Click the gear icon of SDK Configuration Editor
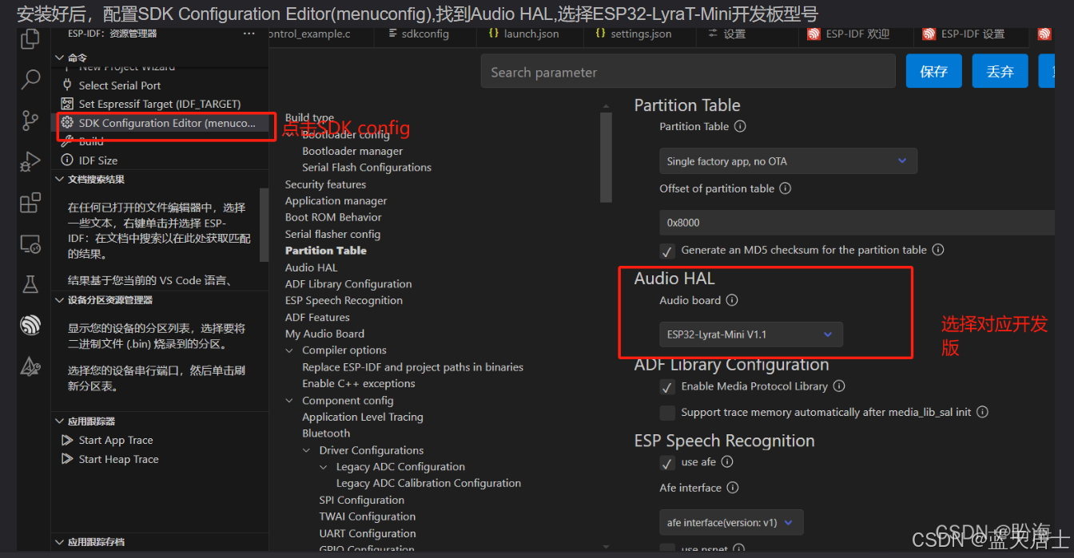Image resolution: width=1074 pixels, height=558 pixels. (x=67, y=123)
